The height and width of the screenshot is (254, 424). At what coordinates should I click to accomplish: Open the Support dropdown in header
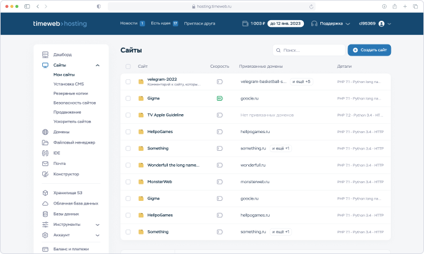[331, 24]
